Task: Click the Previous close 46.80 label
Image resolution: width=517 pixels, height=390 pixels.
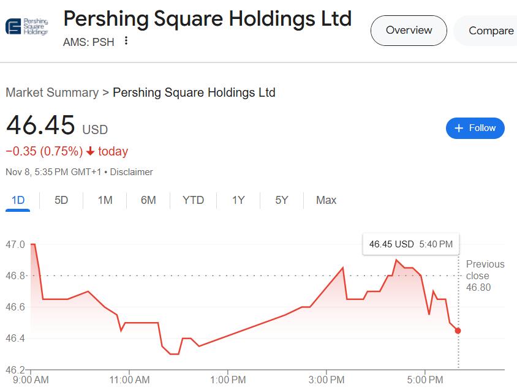Action: click(x=485, y=276)
